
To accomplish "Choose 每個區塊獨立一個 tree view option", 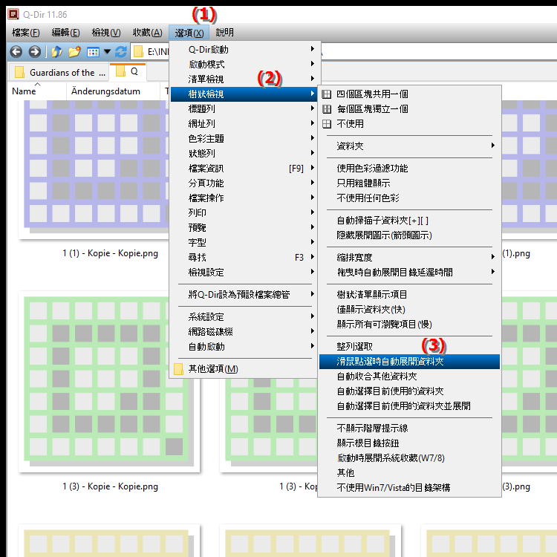I will [409, 109].
